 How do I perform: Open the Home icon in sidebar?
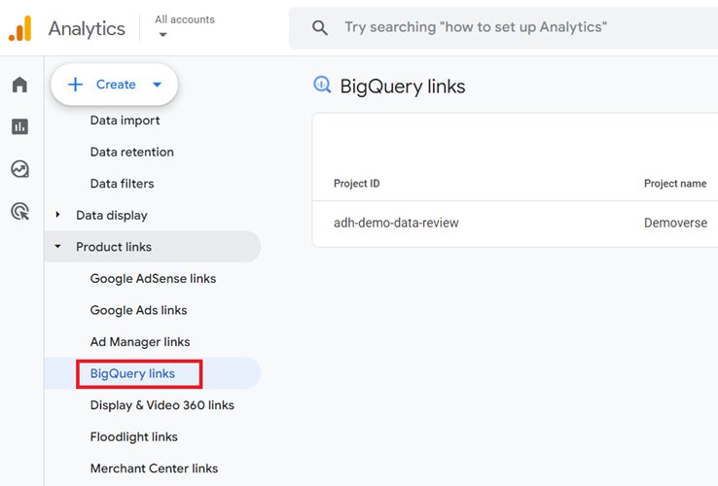pos(19,85)
